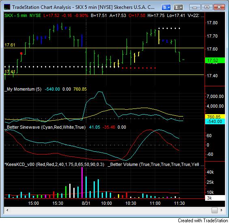Click the 10k volume axis label
The width and height of the screenshot is (229, 223).
click(x=210, y=192)
